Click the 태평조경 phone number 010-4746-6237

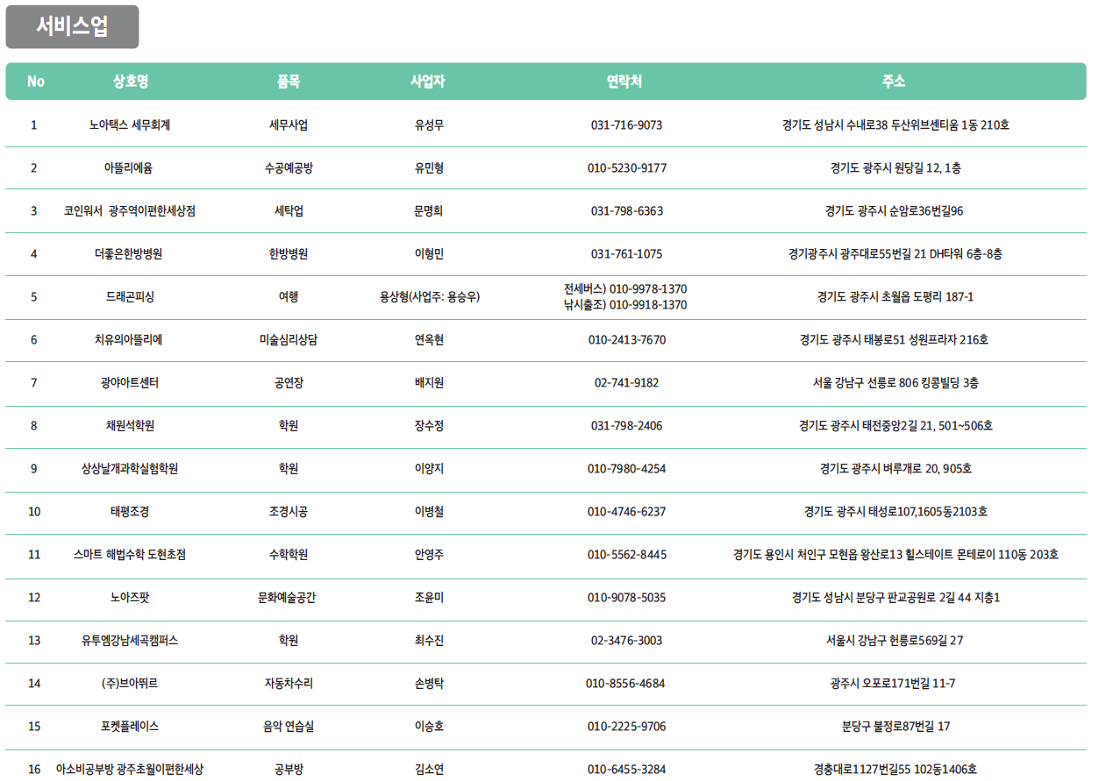[626, 512]
